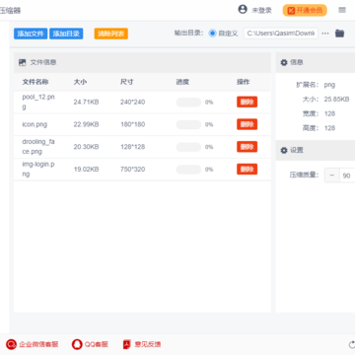This screenshot has height=355, width=355.
Task: Click the 信息 gear icon
Action: [284, 62]
